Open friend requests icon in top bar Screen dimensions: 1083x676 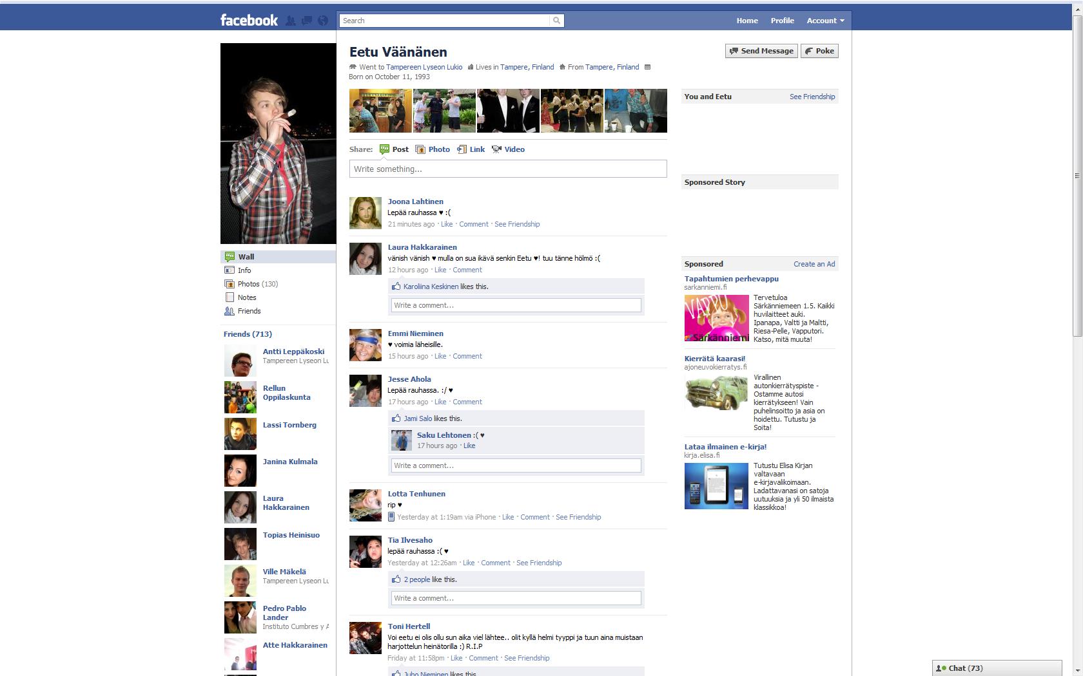pos(291,21)
